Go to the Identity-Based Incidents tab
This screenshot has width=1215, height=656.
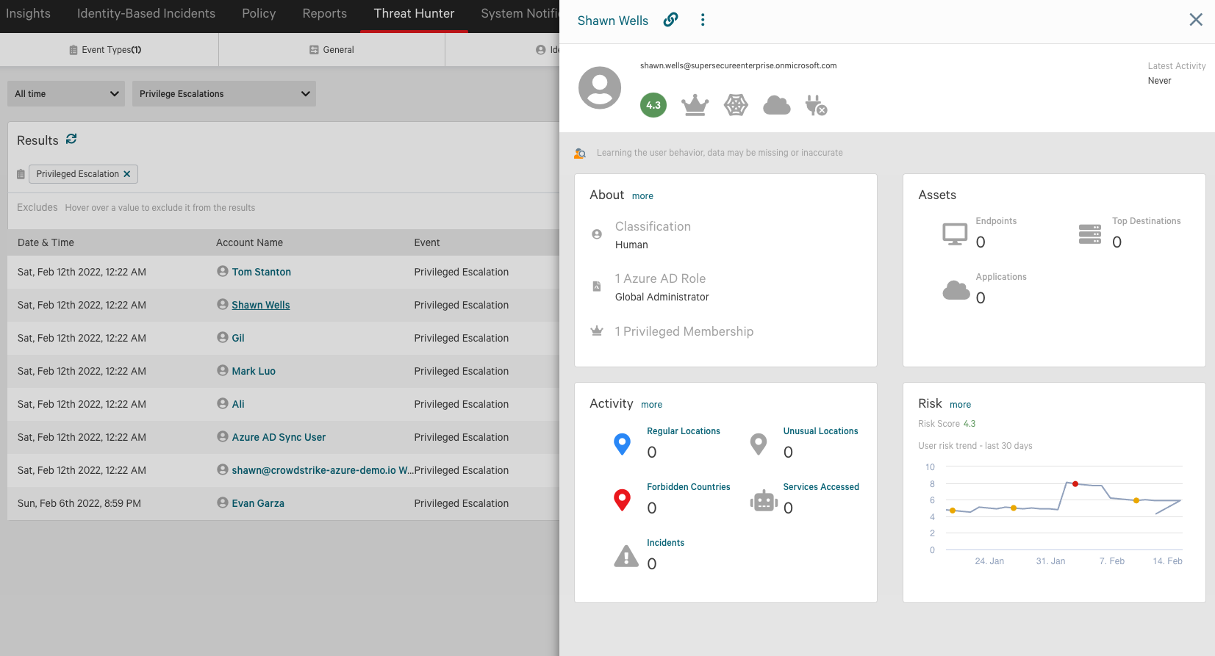pos(146,13)
